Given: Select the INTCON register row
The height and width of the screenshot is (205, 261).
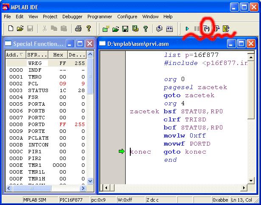Looking at the screenshot, I should (x=46, y=145).
